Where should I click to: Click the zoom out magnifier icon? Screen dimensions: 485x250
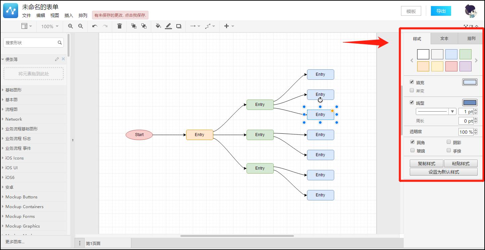tap(81, 26)
